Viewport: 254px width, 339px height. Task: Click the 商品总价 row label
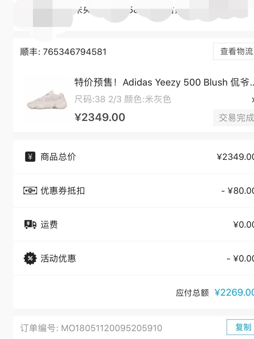pos(58,157)
